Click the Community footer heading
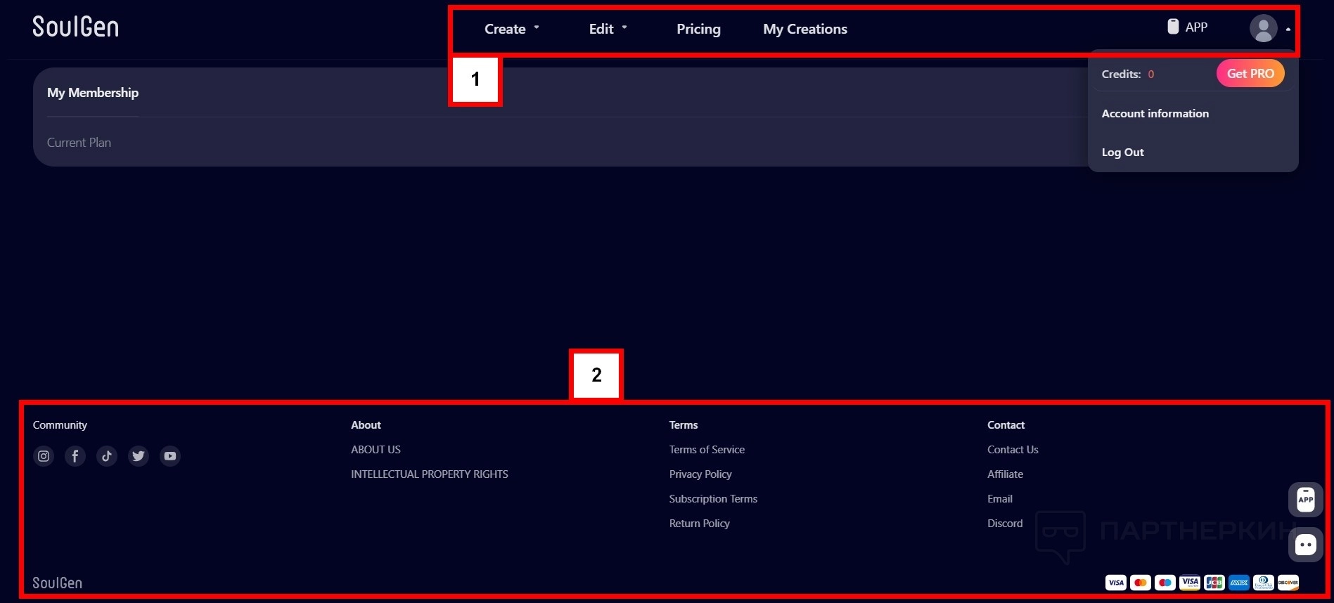 (x=60, y=425)
